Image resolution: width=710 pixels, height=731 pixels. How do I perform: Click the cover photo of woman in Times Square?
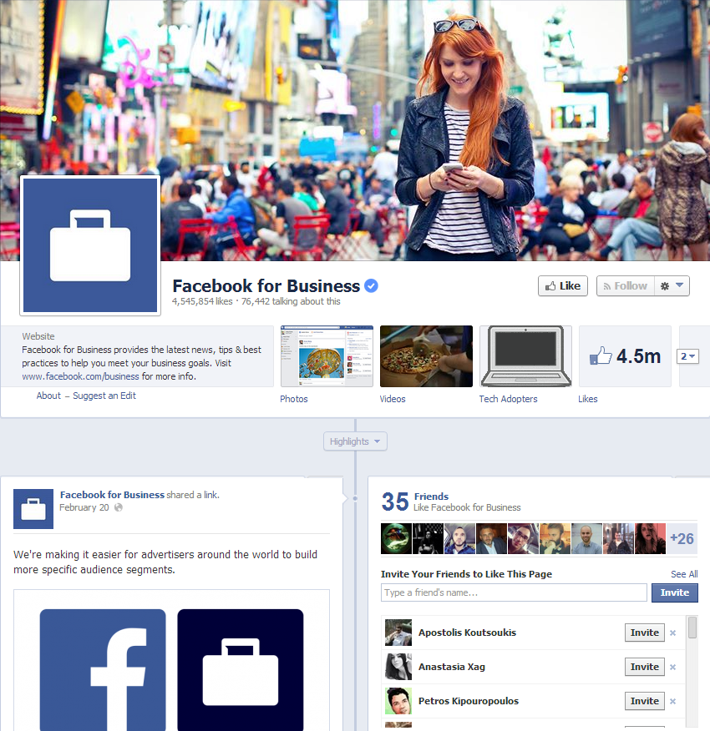tap(355, 130)
